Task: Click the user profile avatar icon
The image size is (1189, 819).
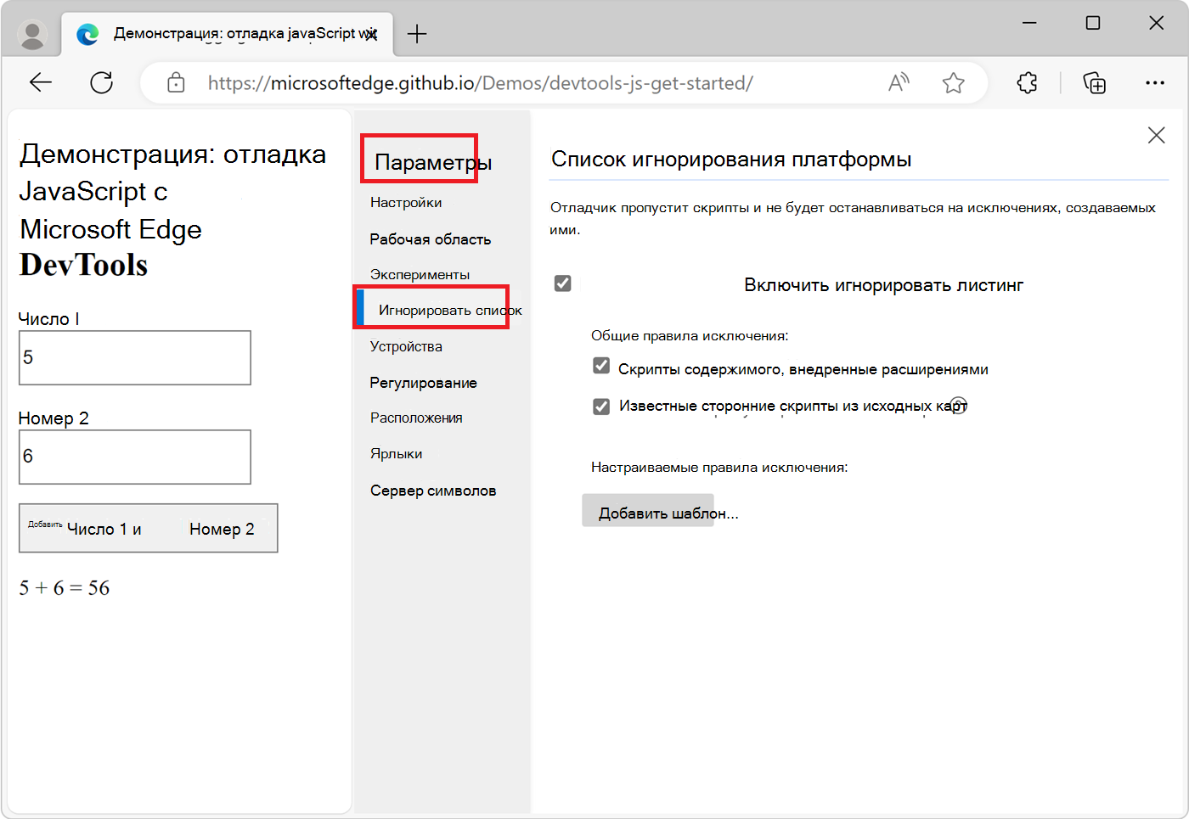Action: point(32,34)
